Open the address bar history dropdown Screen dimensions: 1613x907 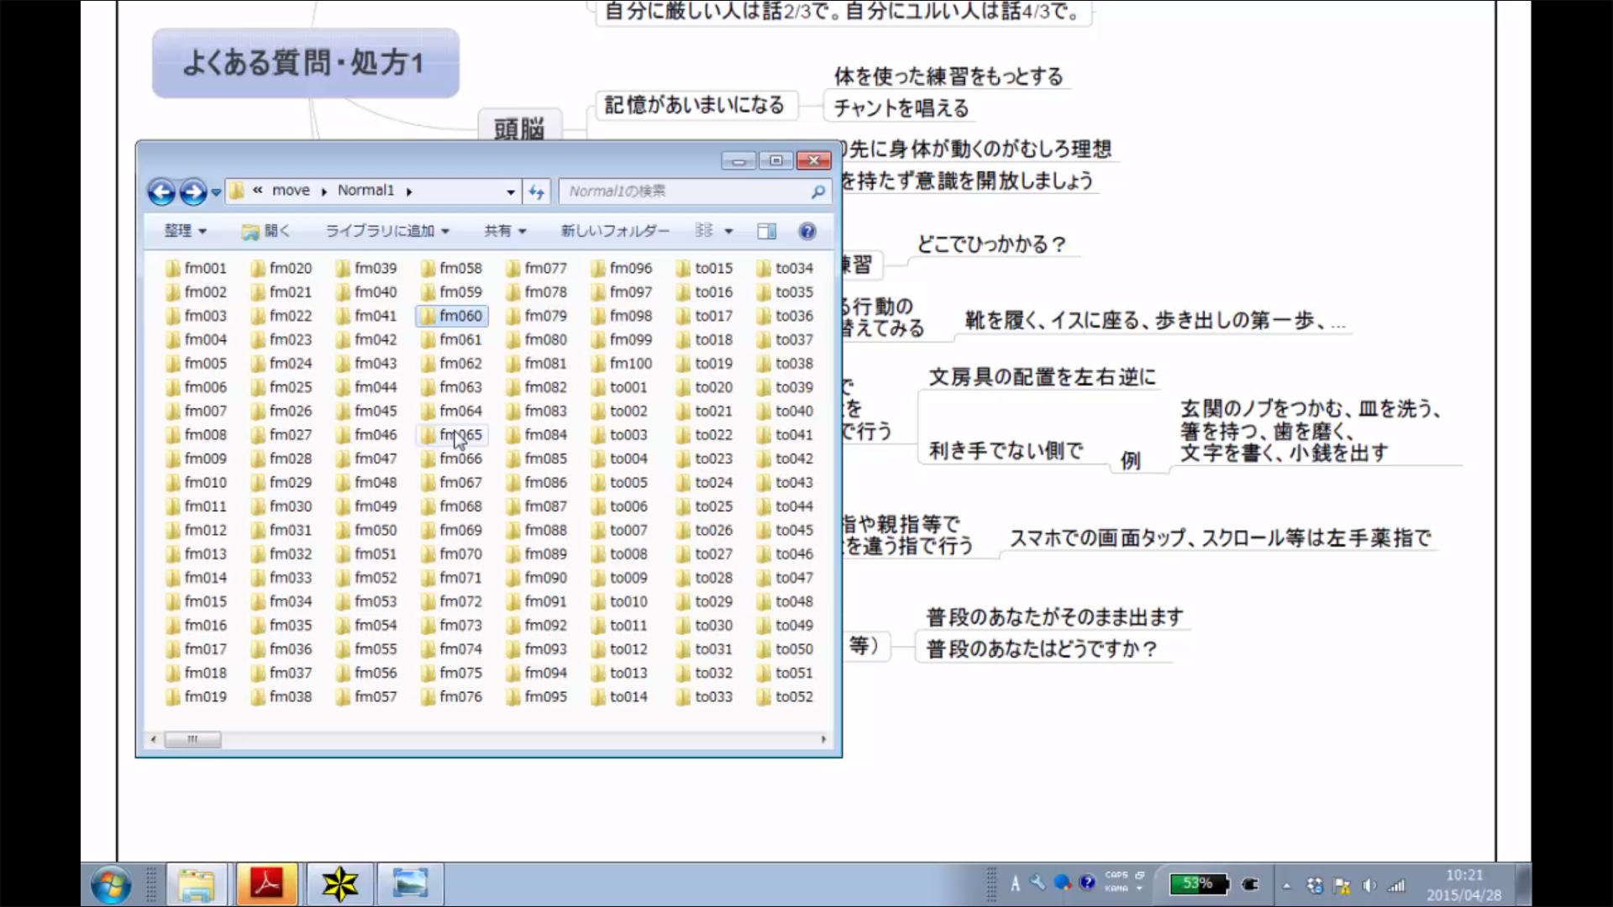coord(510,192)
